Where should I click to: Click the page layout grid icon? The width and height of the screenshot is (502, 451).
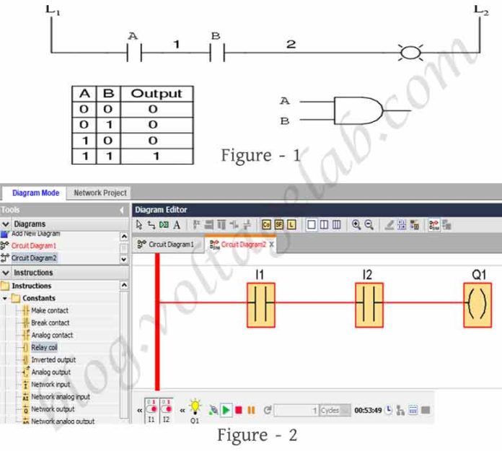[402, 225]
